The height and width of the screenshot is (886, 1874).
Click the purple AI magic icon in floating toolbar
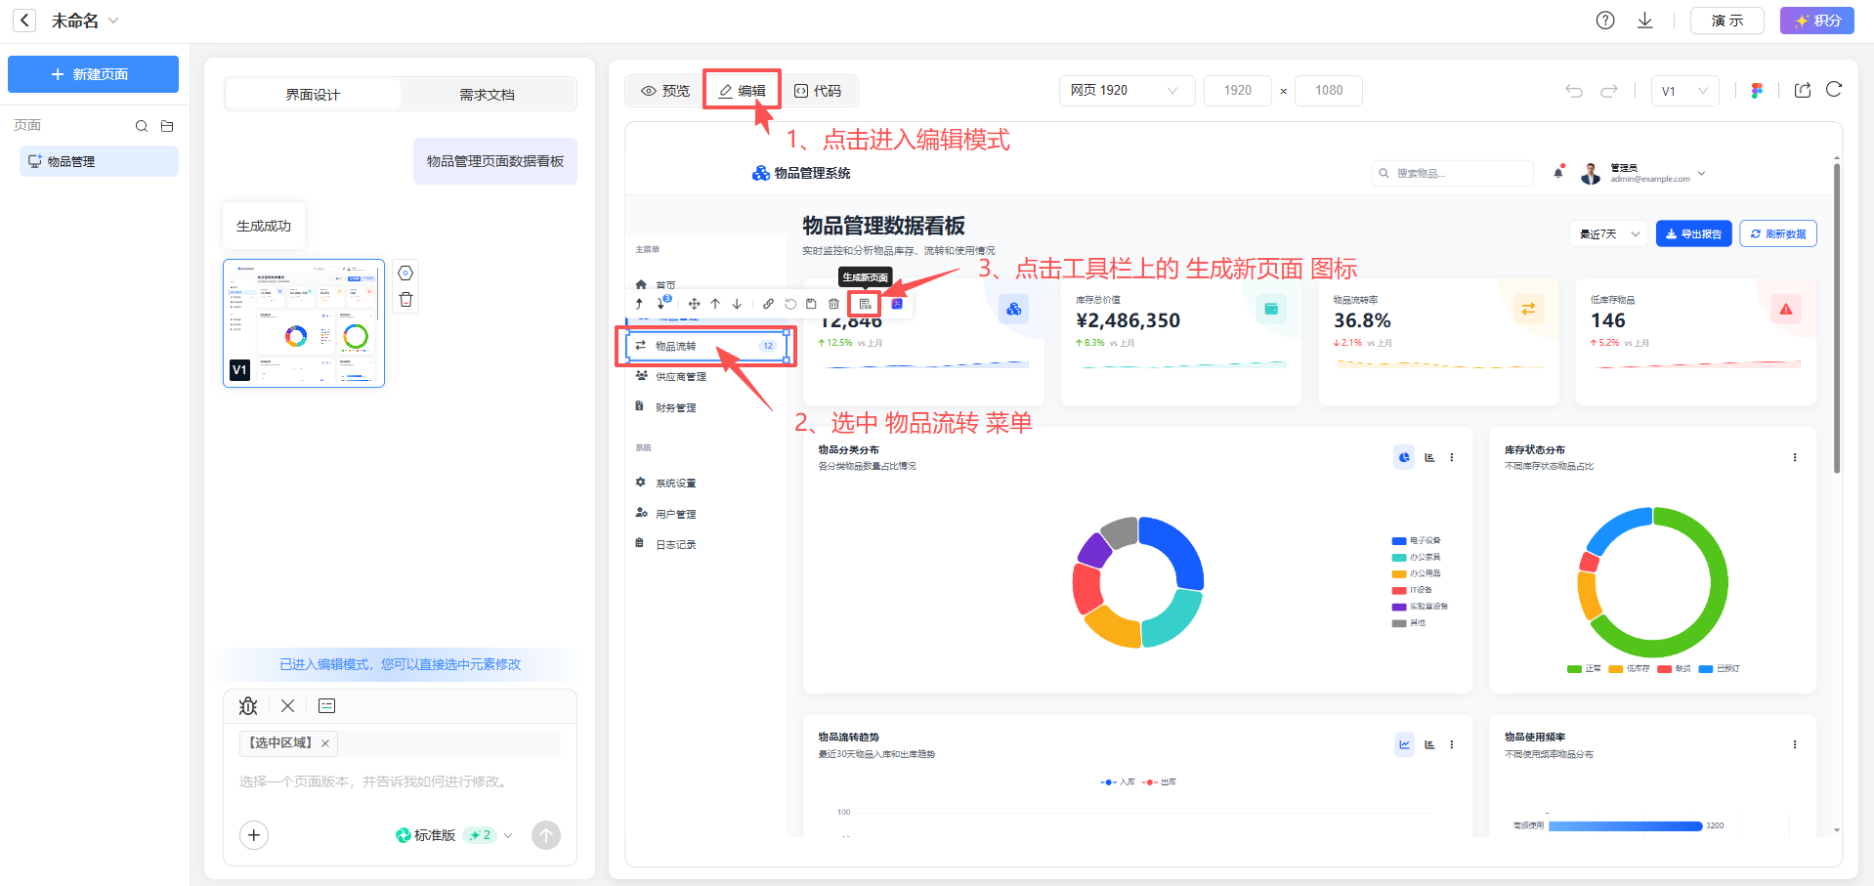897,304
